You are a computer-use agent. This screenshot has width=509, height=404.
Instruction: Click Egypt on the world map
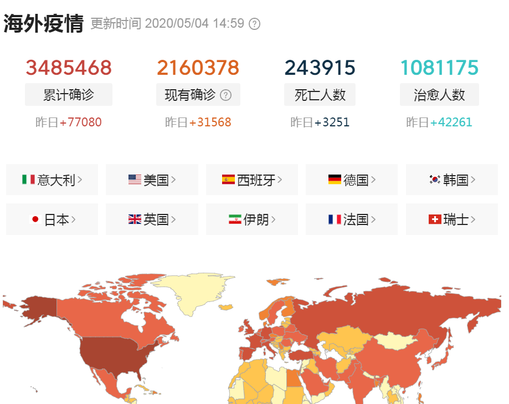(293, 379)
